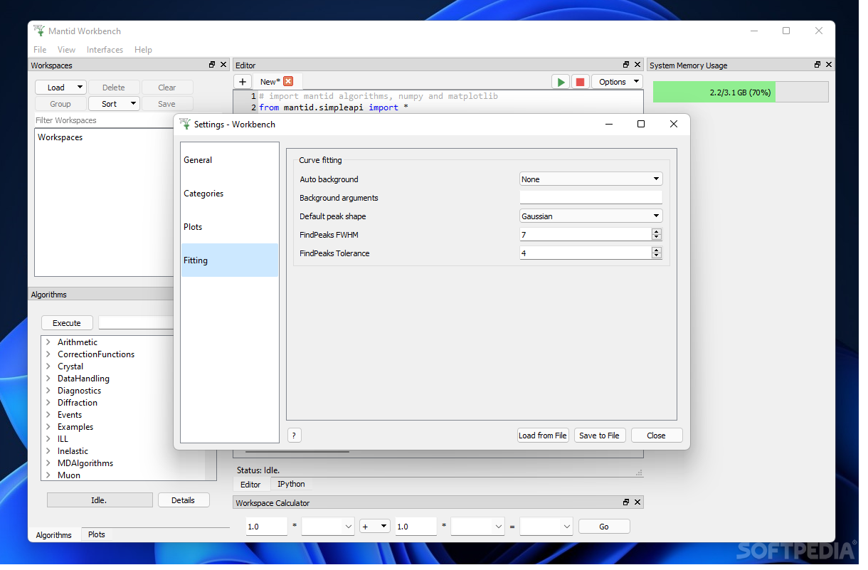Close the New* editor tab with its red X

click(288, 81)
